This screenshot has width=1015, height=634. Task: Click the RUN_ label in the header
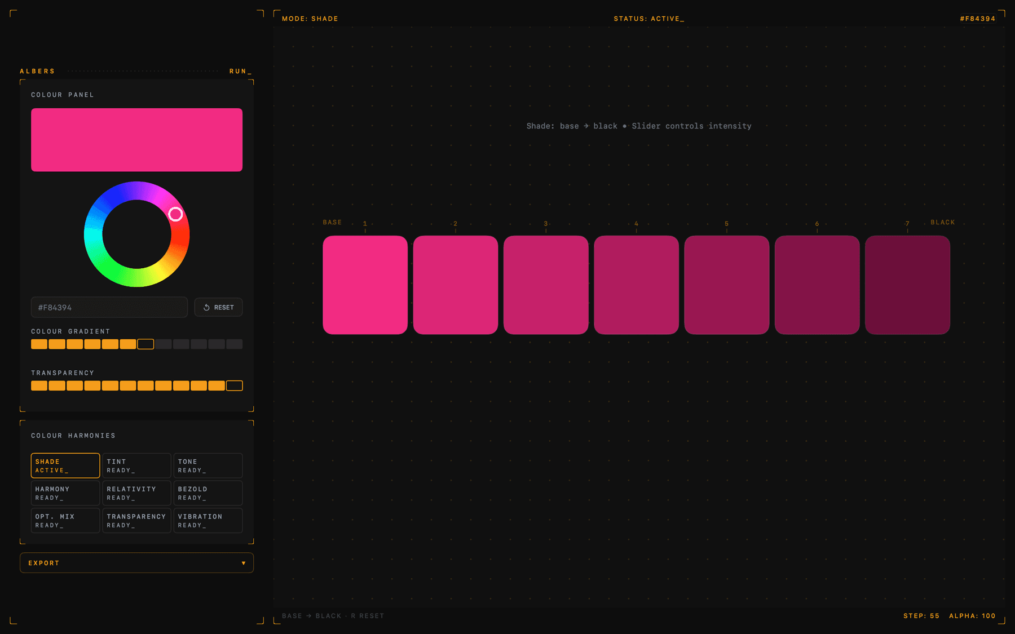click(x=239, y=71)
